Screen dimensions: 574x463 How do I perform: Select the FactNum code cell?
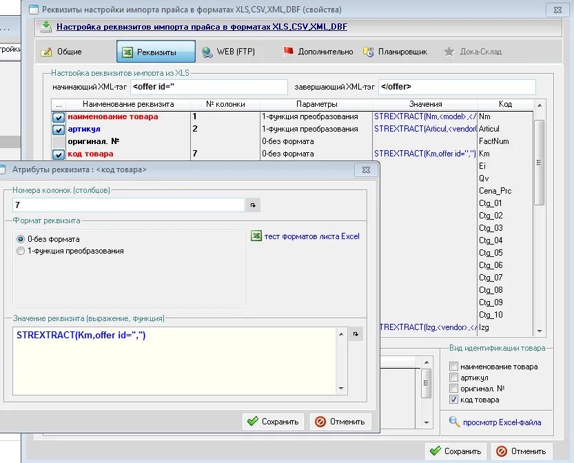point(505,141)
